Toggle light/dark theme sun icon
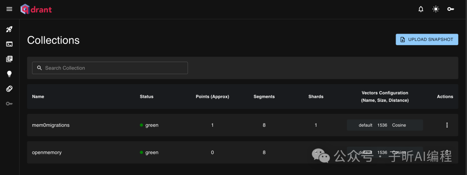This screenshot has width=467, height=175. click(435, 9)
